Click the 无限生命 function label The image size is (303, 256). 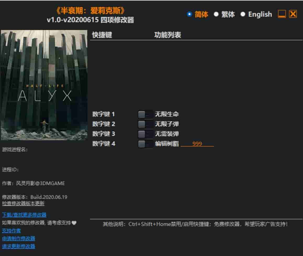[166, 114]
